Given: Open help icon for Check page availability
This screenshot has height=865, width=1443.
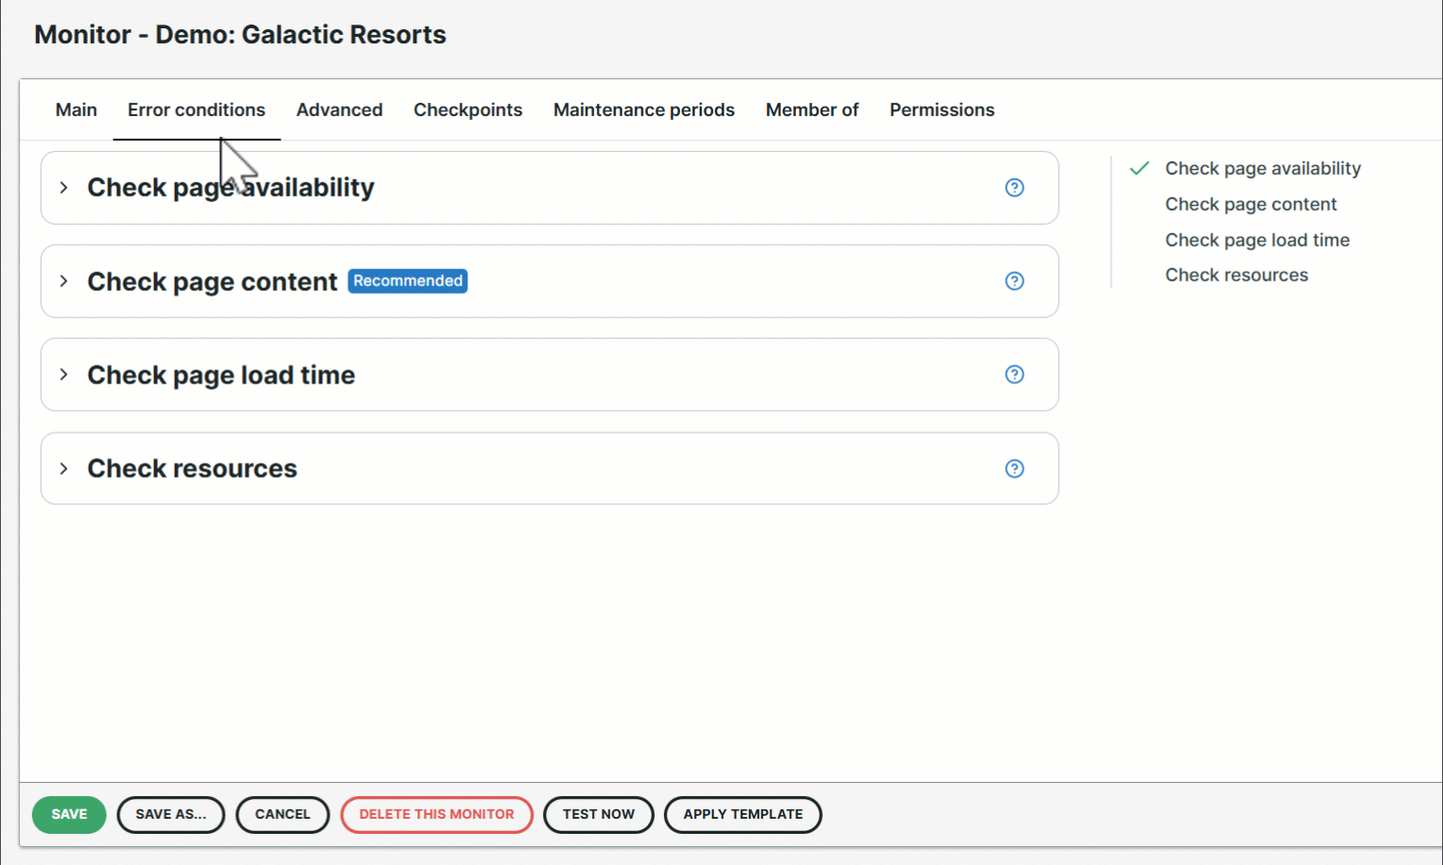Looking at the screenshot, I should (x=1014, y=187).
